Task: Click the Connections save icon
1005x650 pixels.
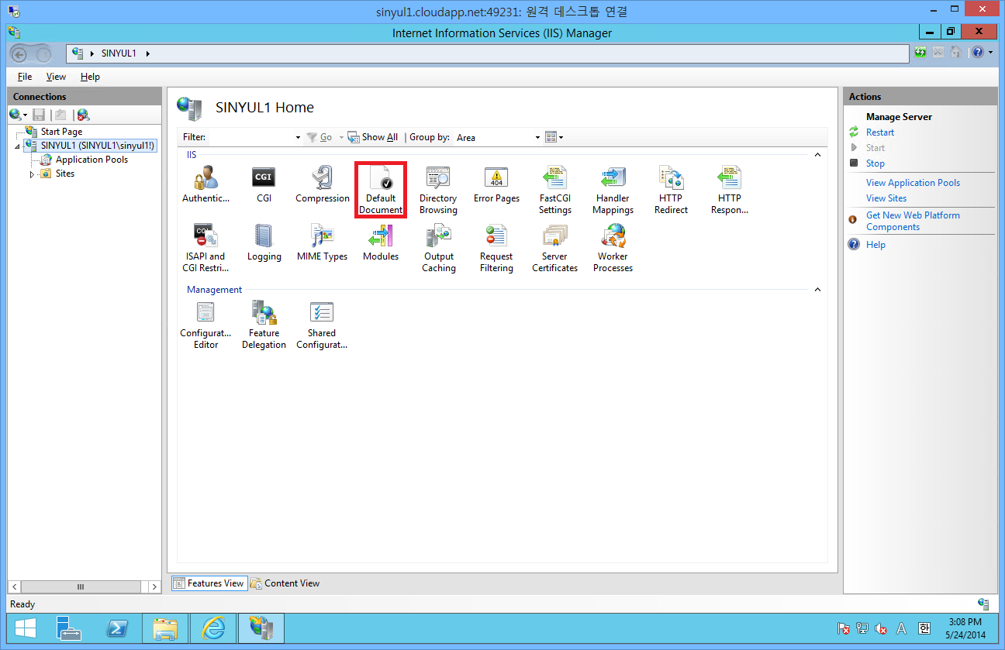Action: click(39, 115)
